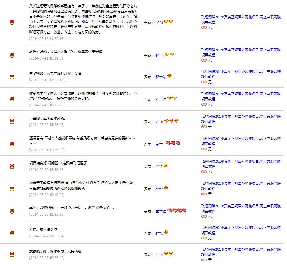Open buyer z**4's profile link
This screenshot has height=264, width=287.
point(159,255)
